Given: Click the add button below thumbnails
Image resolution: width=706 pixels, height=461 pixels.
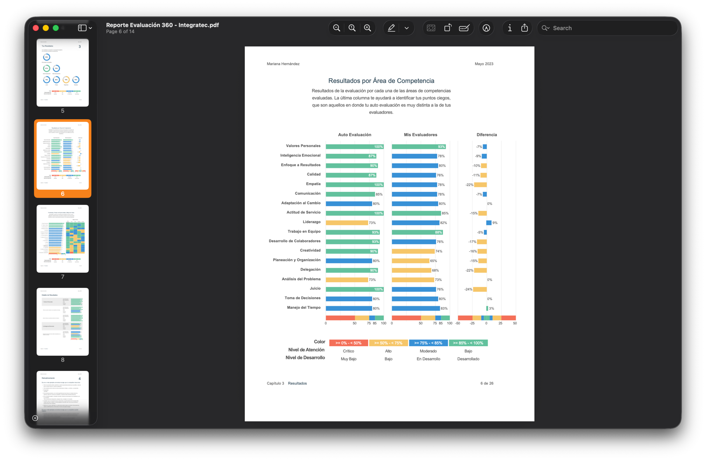Looking at the screenshot, I should coord(35,418).
